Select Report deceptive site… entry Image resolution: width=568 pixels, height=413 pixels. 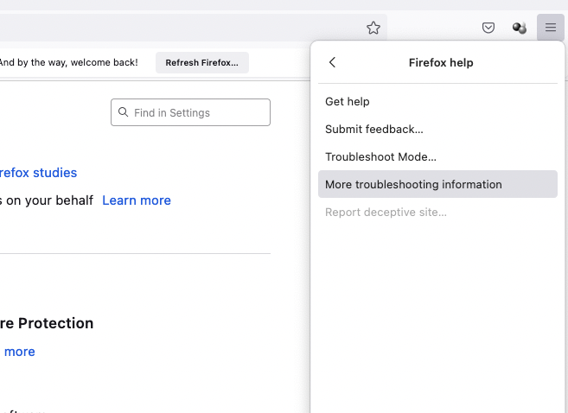[437, 212]
